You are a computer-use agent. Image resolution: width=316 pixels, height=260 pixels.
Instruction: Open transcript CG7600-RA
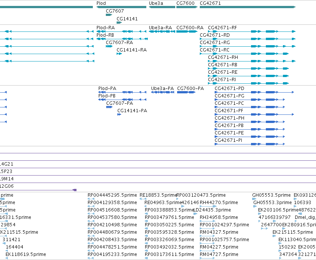(190, 27)
